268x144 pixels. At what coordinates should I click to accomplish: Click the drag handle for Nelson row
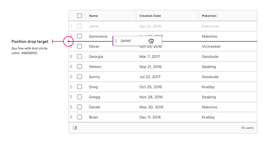tap(71, 66)
